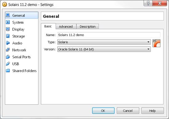Screen dimensions: 169x119
Task: Close the Settings dialog window
Action: click(160, 3)
